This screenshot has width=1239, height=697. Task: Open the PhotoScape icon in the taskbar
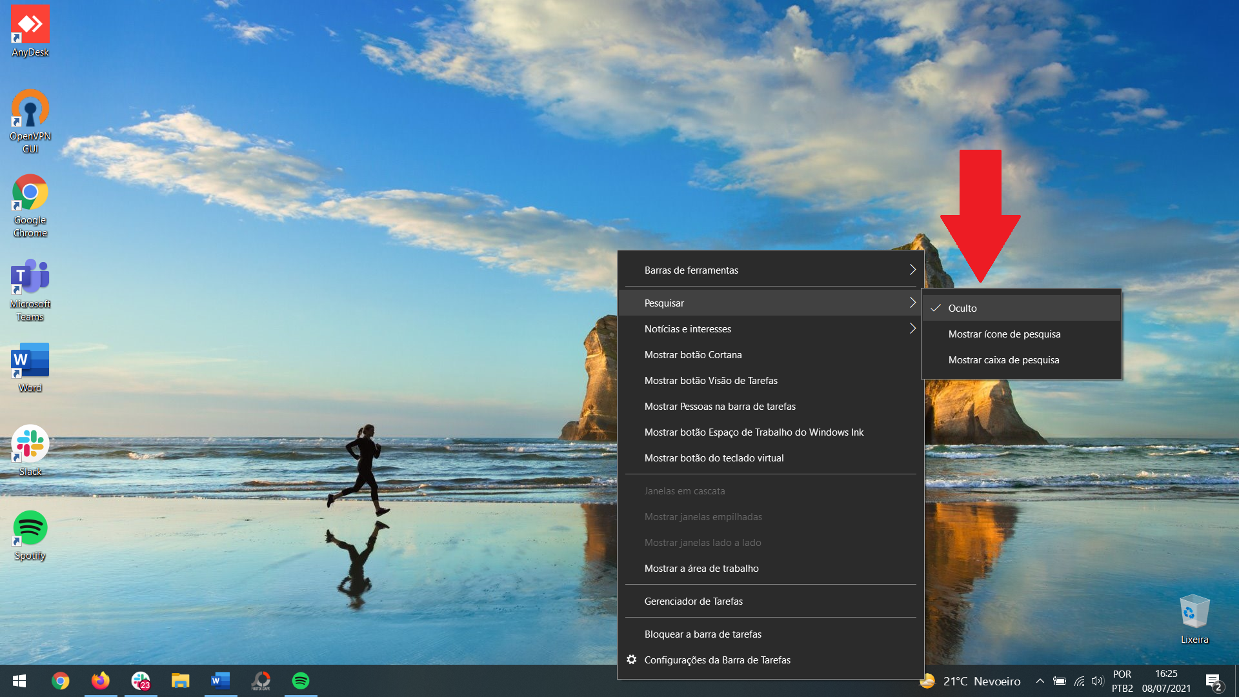point(261,681)
